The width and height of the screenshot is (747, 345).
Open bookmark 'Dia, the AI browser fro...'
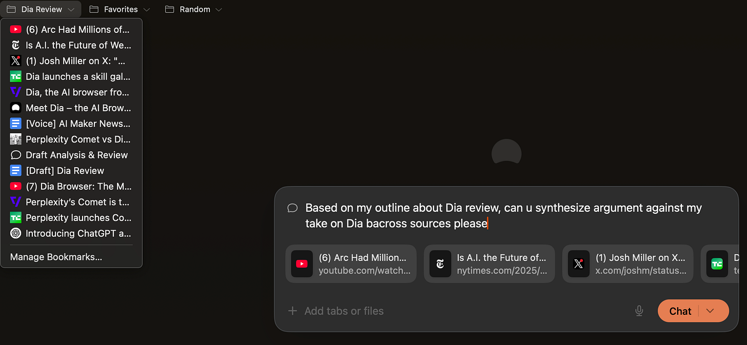click(71, 92)
